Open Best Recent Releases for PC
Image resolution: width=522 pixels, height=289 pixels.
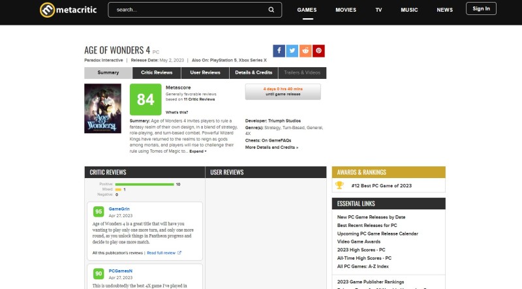coord(367,226)
